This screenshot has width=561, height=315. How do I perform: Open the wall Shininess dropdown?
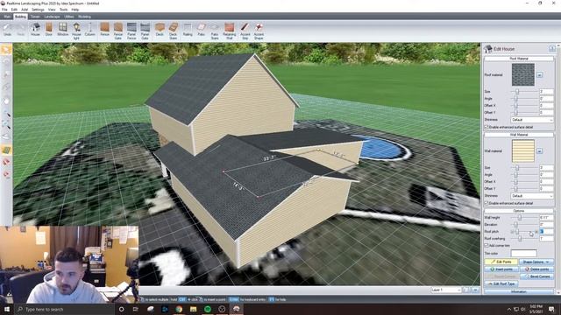532,196
